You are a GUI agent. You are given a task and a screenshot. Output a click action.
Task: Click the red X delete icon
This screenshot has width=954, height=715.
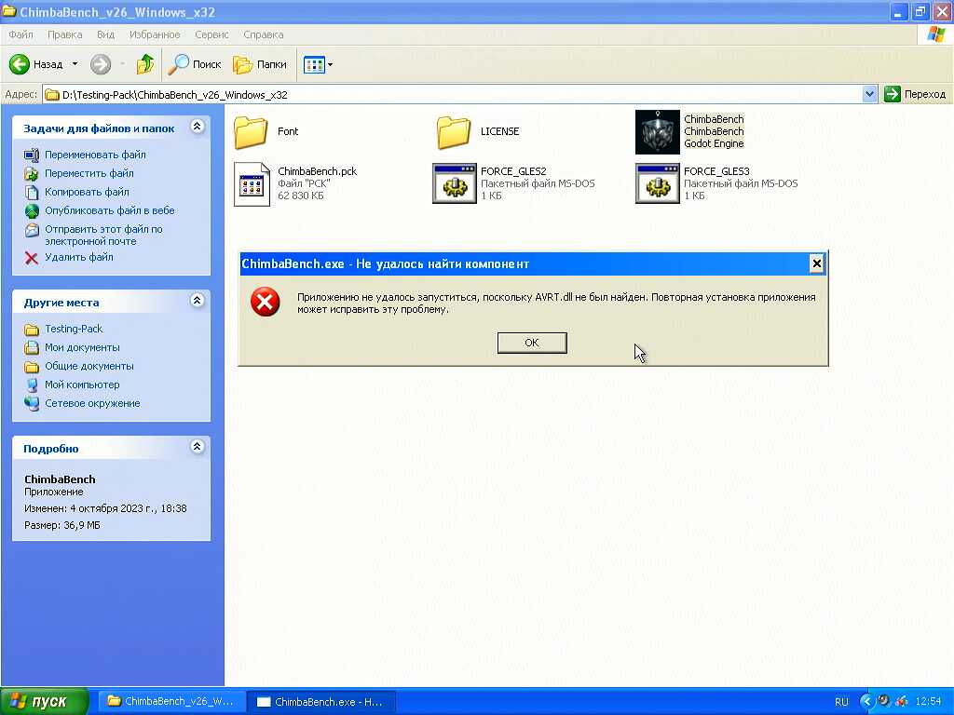pyautogui.click(x=32, y=258)
